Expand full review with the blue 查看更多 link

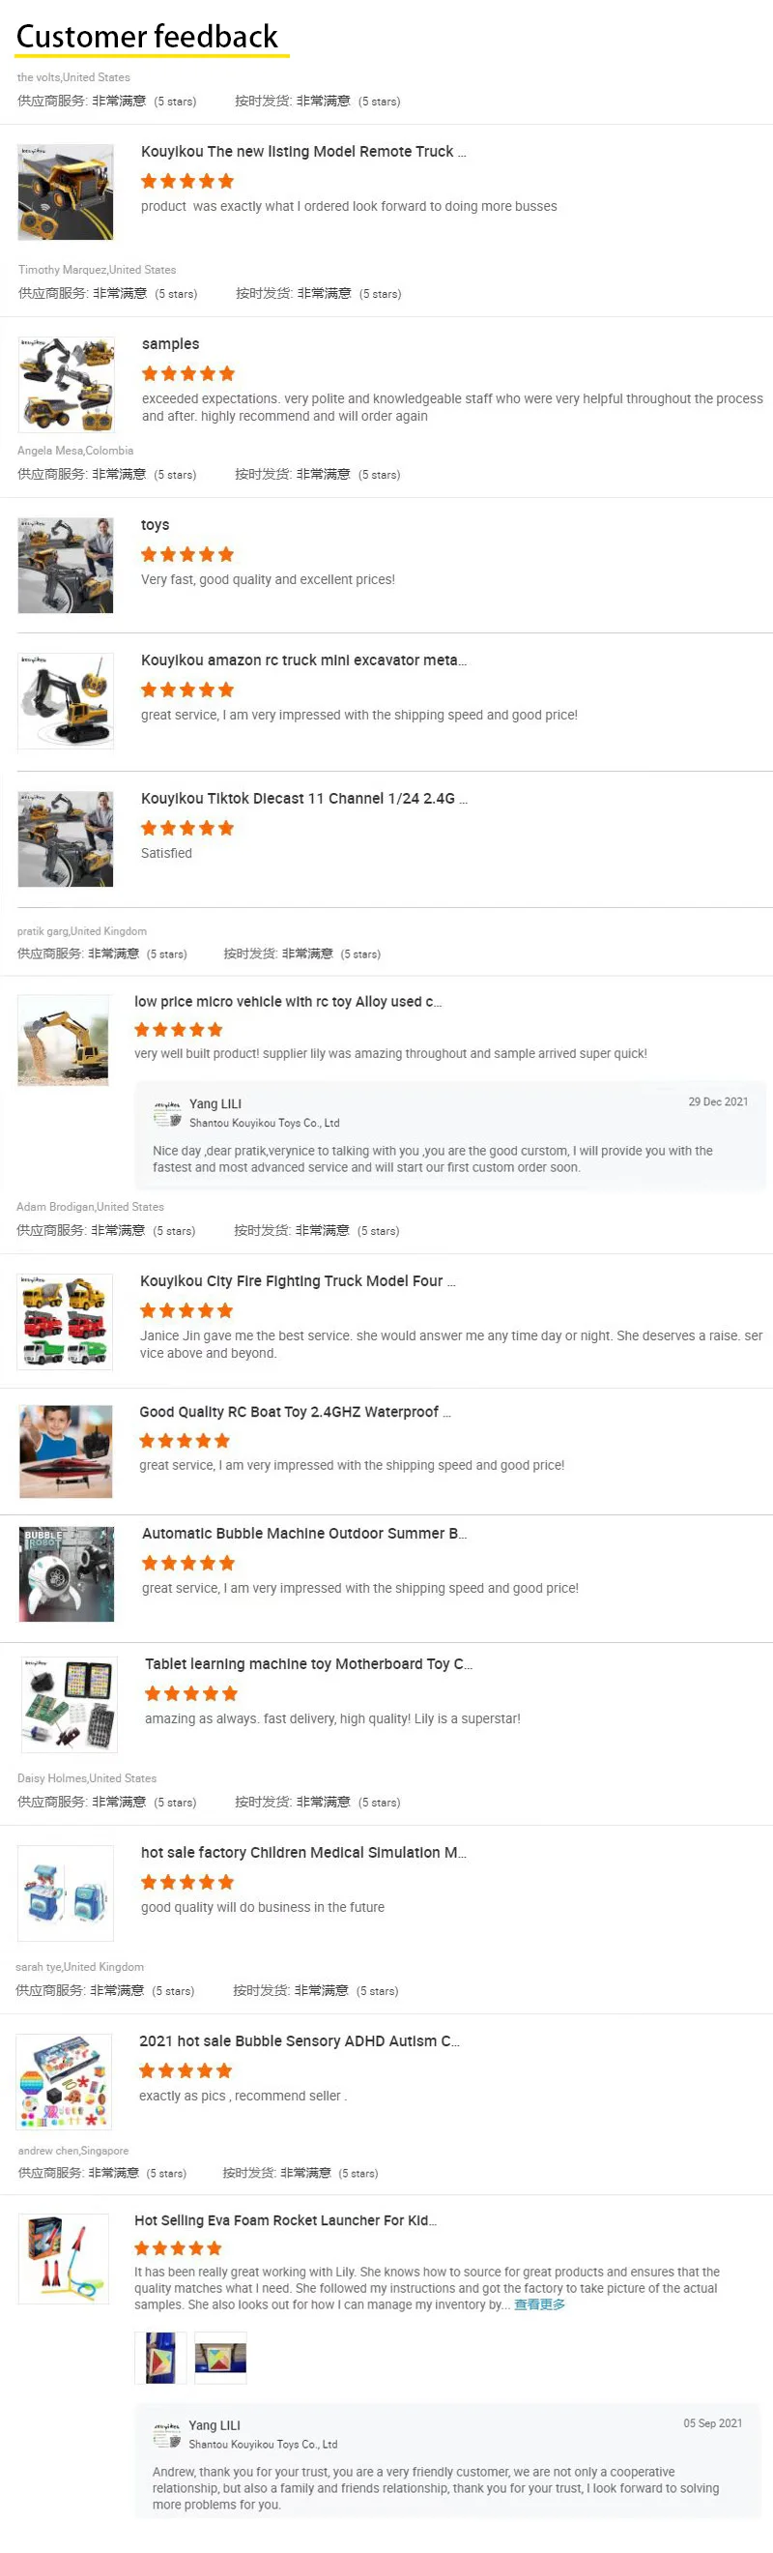pyautogui.click(x=539, y=2304)
